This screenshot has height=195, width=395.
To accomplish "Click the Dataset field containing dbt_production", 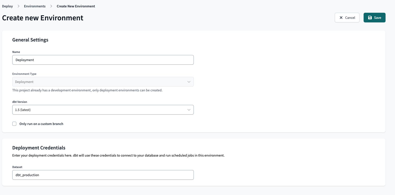I will tap(103, 175).
